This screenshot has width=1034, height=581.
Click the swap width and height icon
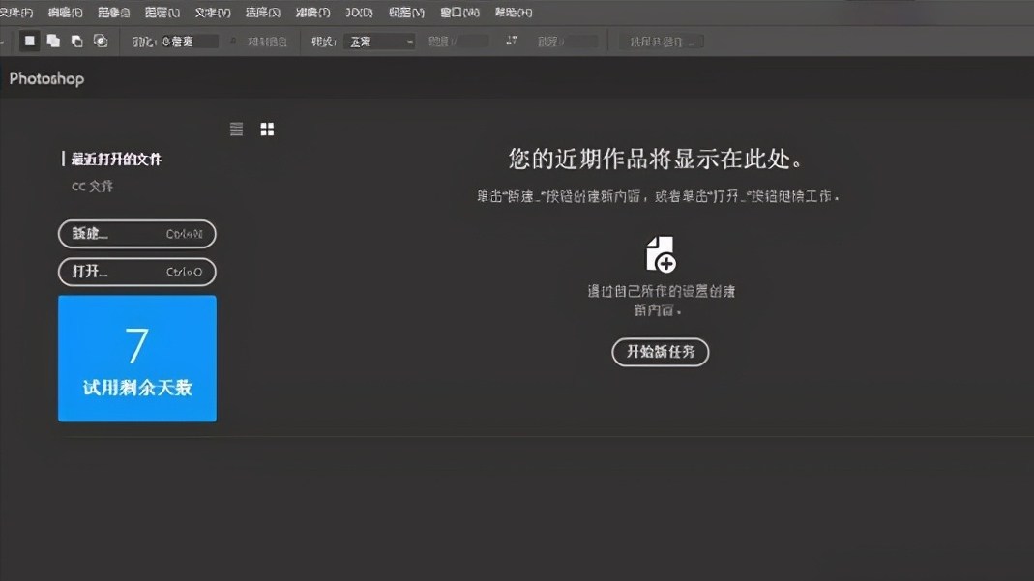pos(512,42)
